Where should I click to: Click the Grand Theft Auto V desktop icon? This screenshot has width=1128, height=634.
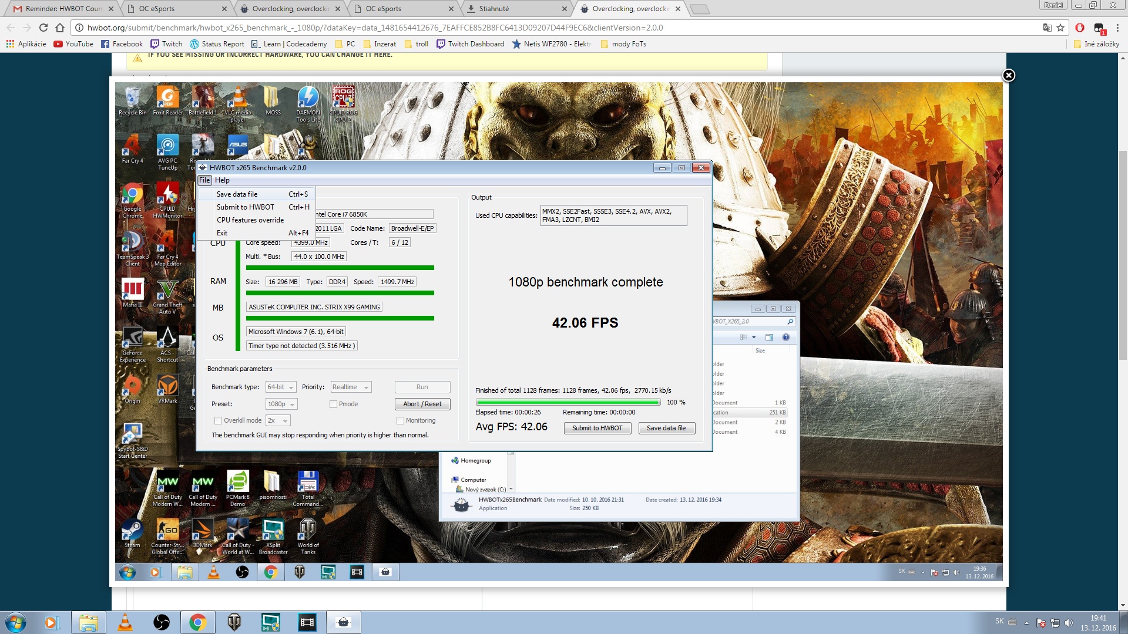[167, 297]
